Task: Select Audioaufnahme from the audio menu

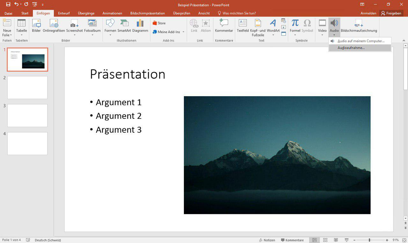Action: click(351, 48)
